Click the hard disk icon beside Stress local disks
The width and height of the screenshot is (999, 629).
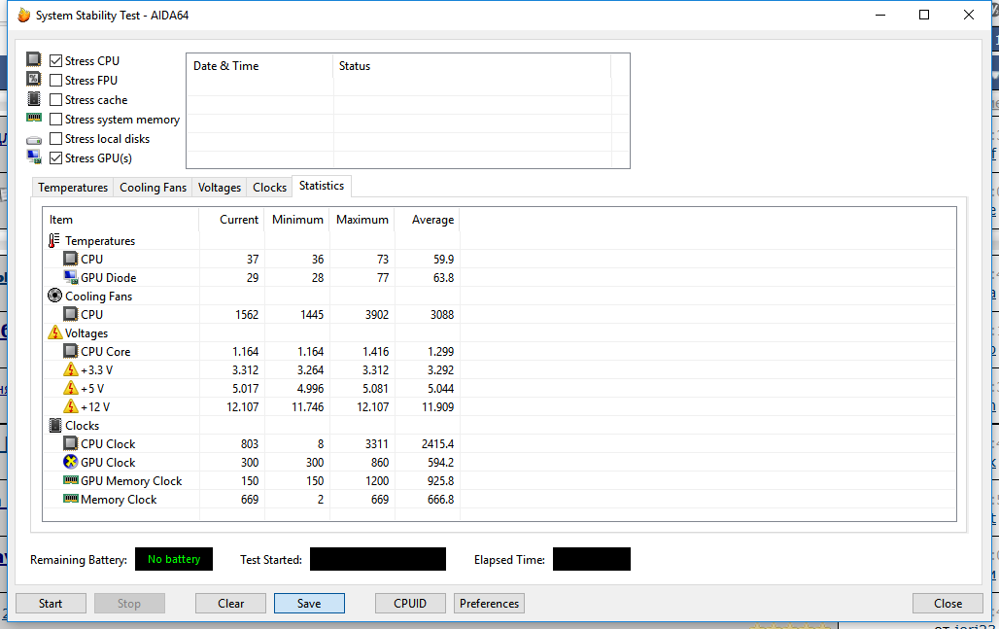click(x=34, y=139)
